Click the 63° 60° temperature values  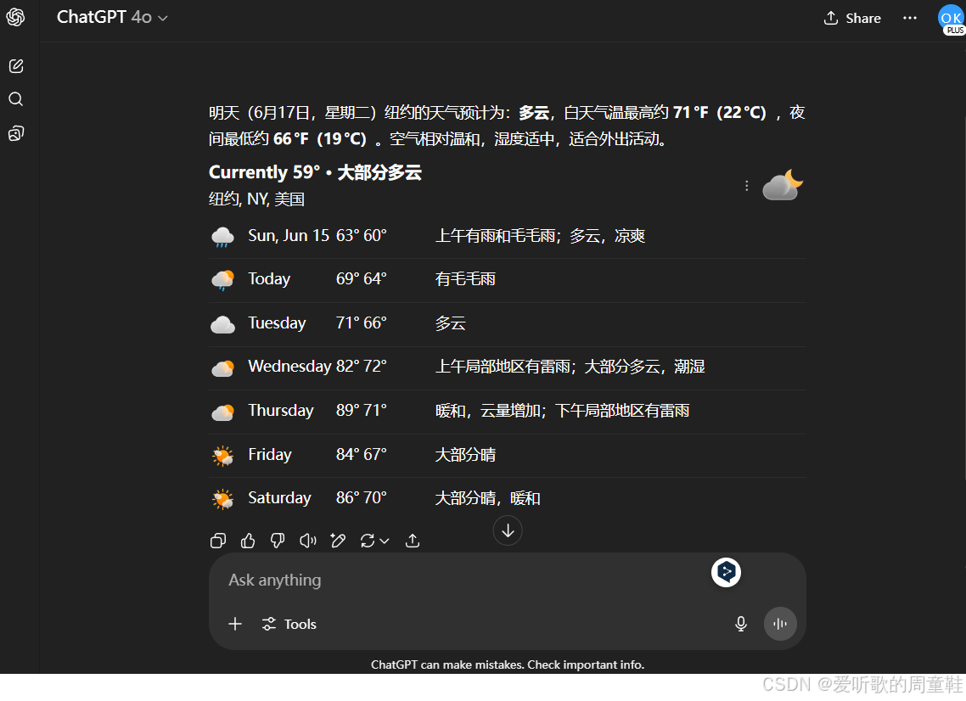click(361, 235)
